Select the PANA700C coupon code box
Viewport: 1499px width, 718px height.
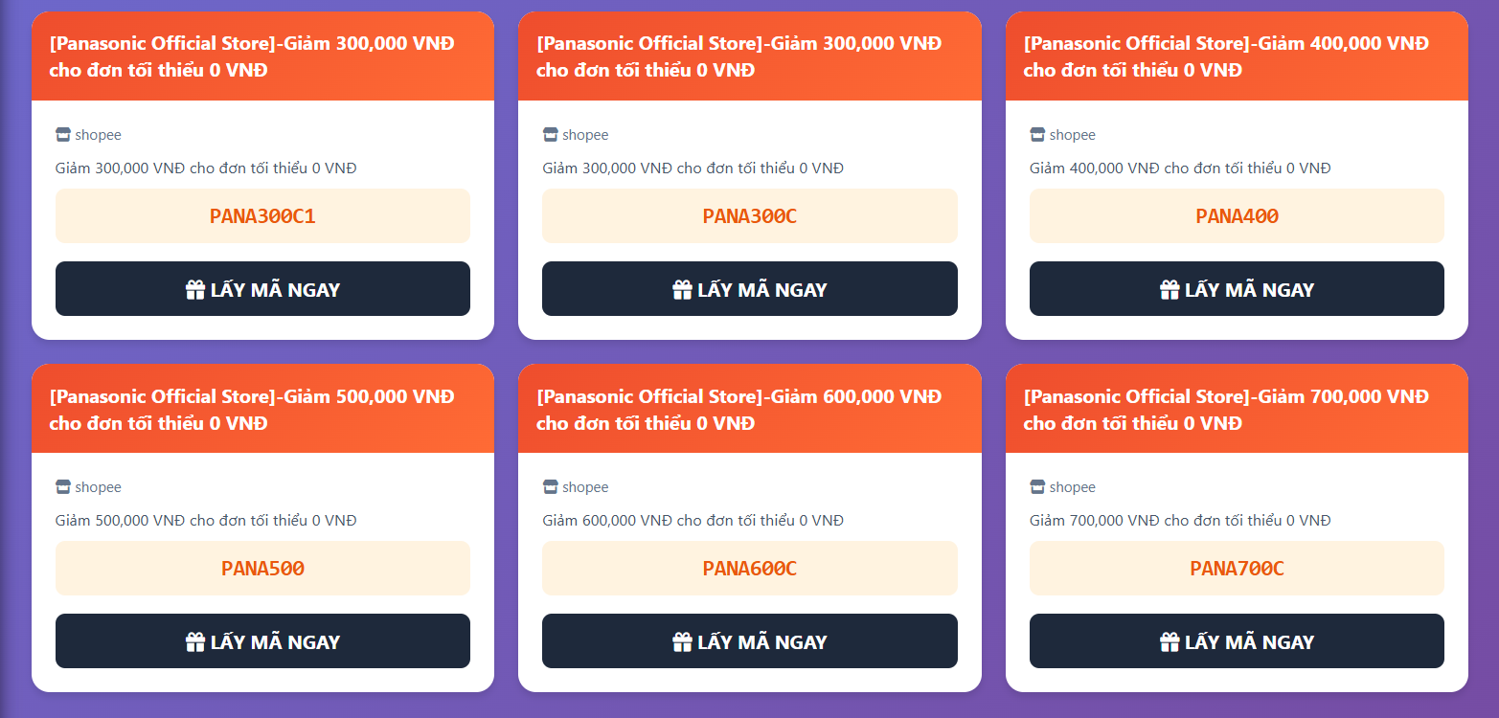click(1237, 569)
